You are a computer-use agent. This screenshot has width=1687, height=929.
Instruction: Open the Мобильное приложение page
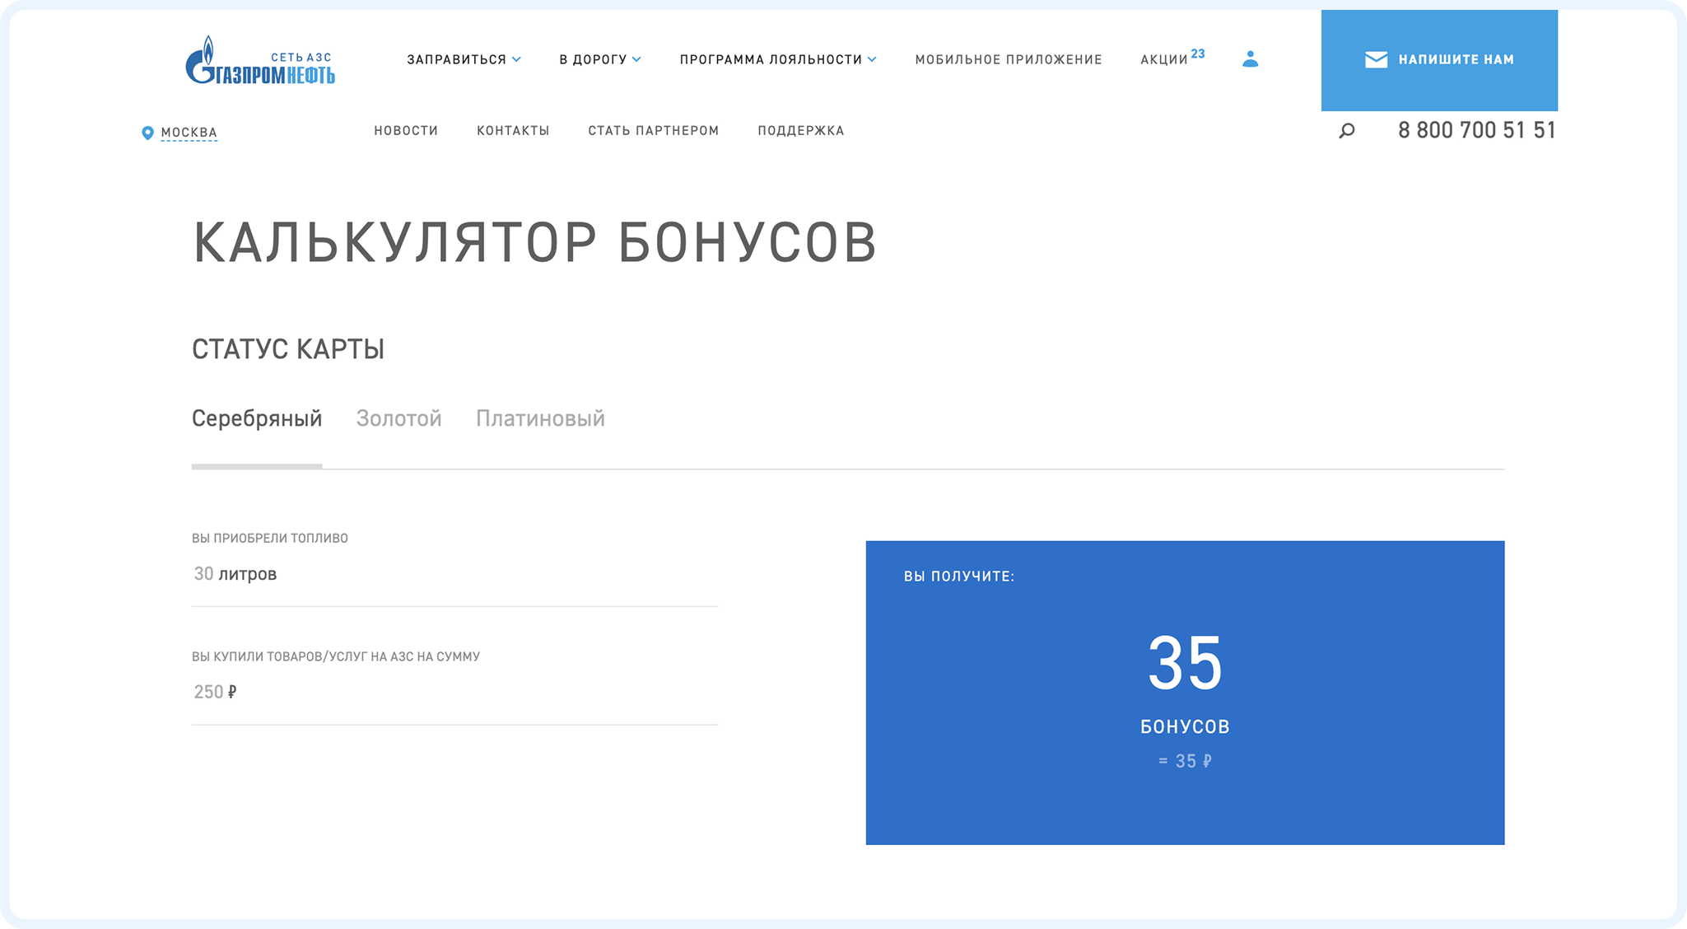tap(1008, 59)
